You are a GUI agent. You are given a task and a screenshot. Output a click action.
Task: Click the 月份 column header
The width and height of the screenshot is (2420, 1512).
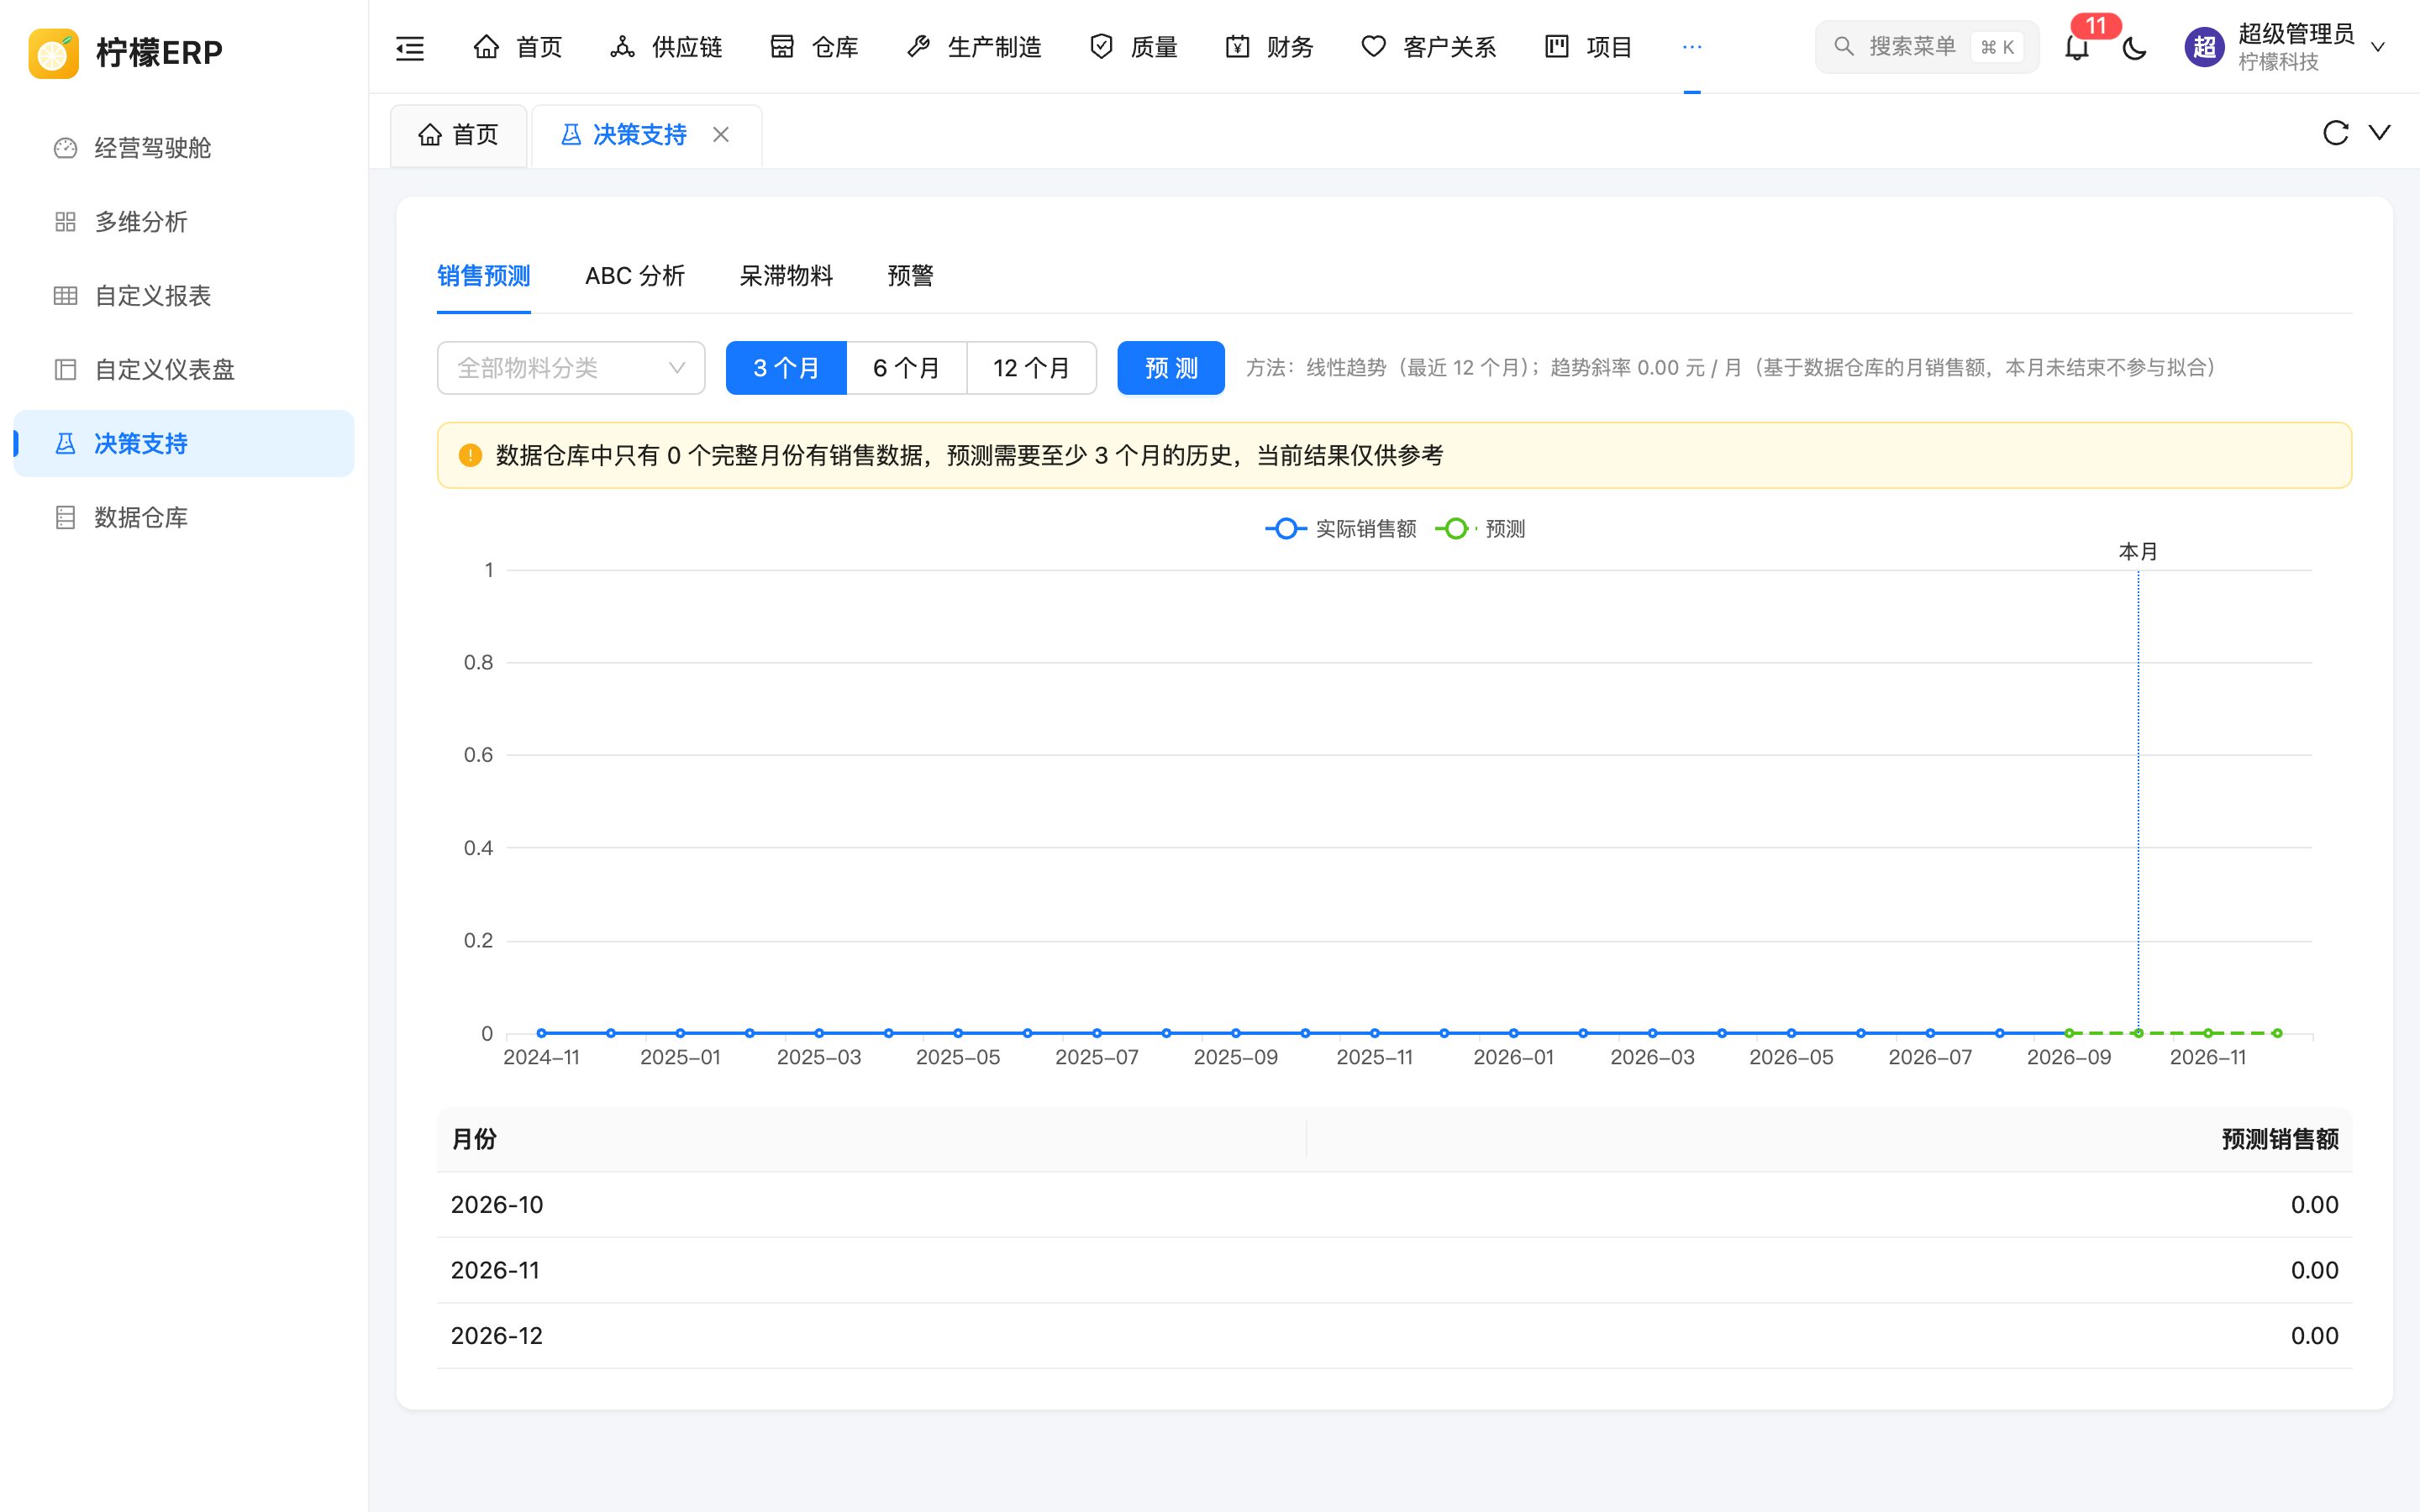[x=871, y=1139]
